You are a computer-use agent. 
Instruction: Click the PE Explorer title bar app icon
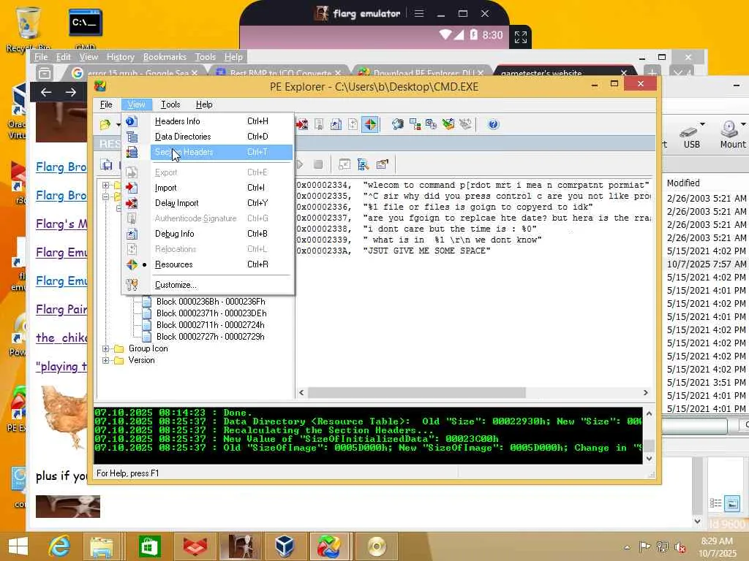tap(100, 86)
